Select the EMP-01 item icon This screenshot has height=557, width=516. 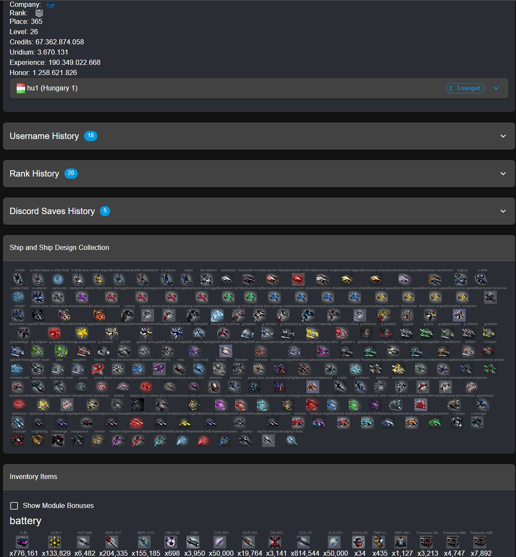coord(379,542)
